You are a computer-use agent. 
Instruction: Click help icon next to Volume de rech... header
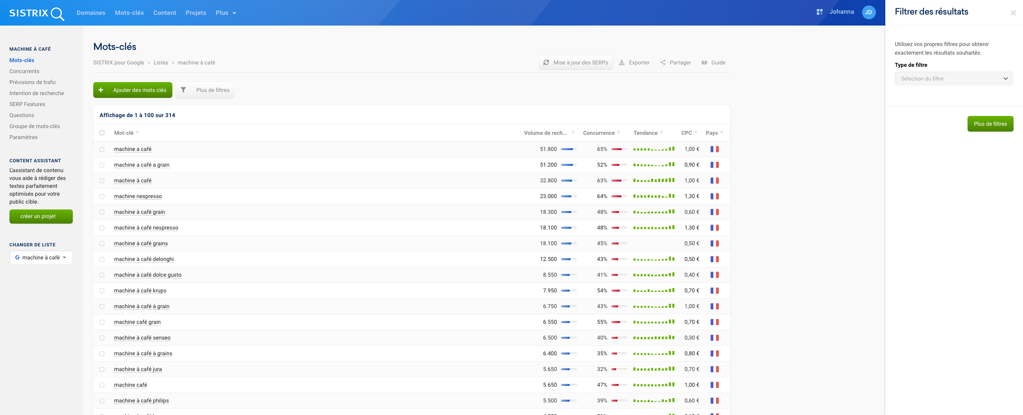(x=572, y=132)
